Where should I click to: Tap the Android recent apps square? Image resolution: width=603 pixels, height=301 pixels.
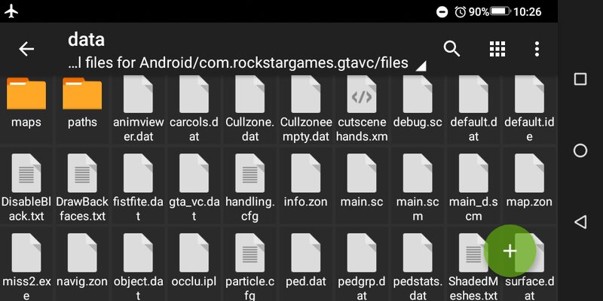coord(580,79)
